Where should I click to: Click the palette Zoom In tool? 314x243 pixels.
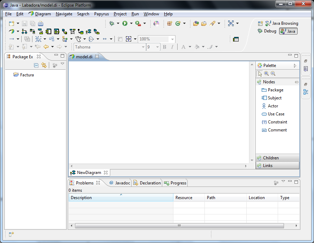coord(267,74)
